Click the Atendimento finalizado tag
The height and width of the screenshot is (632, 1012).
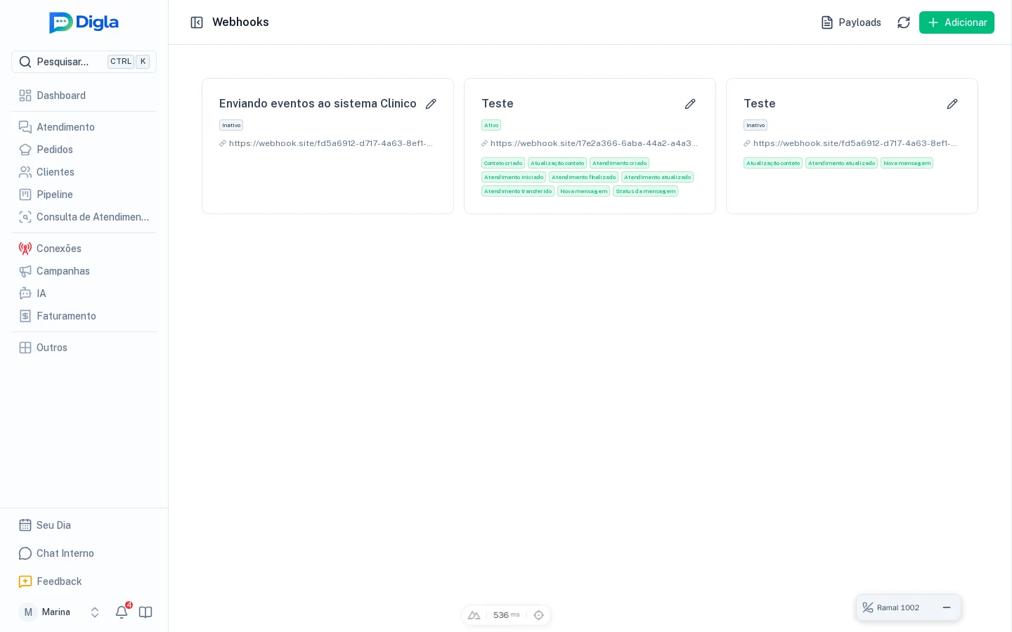click(x=583, y=177)
